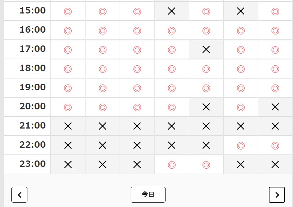Click the only unavailable X slot at 17:00
This screenshot has width=293, height=207.
[206, 49]
